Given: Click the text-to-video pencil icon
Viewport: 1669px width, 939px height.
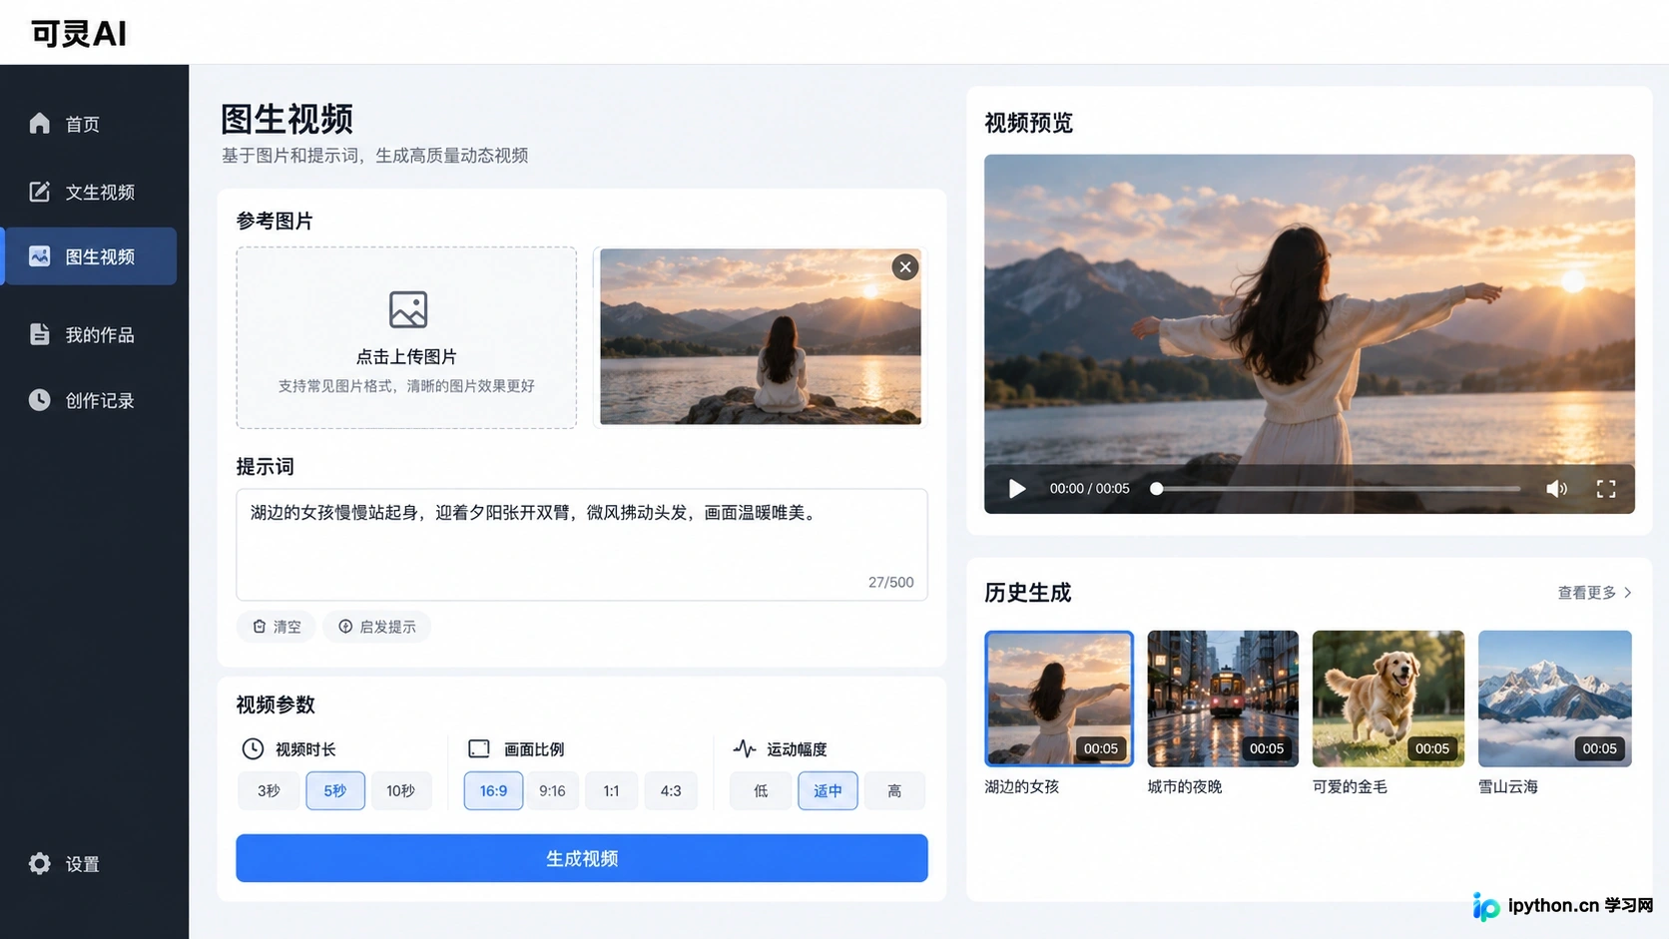Looking at the screenshot, I should [x=39, y=192].
